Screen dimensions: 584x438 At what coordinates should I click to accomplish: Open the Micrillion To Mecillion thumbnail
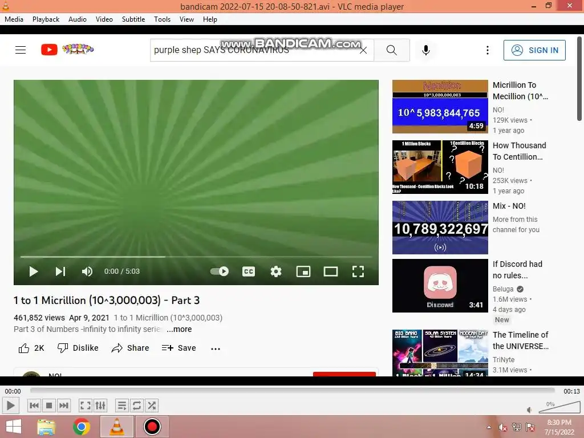pos(440,107)
